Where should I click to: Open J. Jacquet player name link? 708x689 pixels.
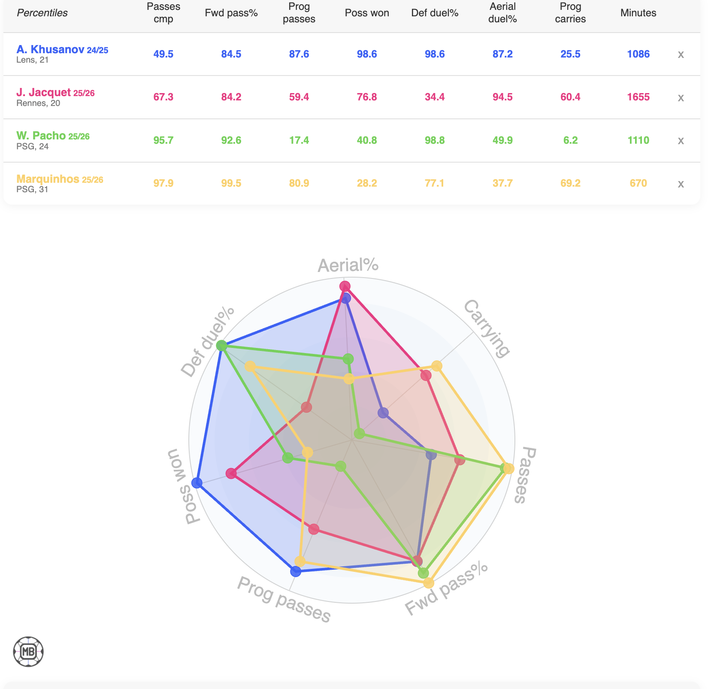(43, 93)
